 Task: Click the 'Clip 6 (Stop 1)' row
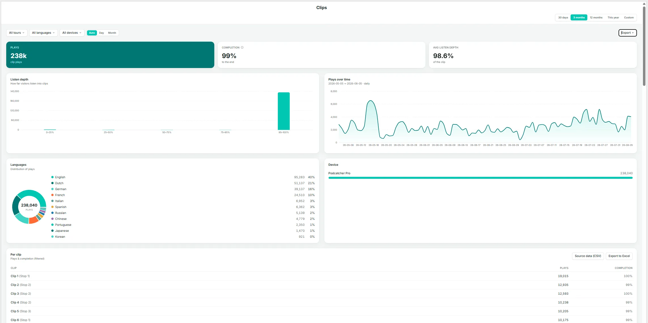[x=321, y=320]
